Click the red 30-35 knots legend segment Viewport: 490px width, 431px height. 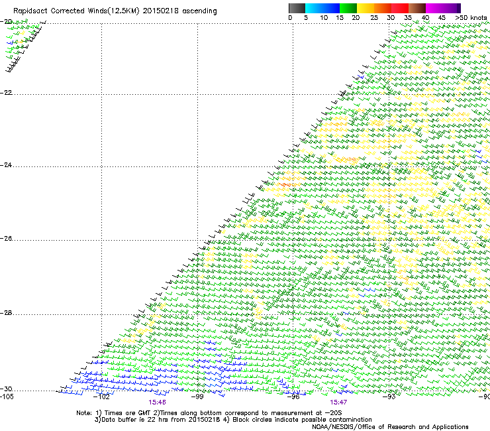[400, 8]
